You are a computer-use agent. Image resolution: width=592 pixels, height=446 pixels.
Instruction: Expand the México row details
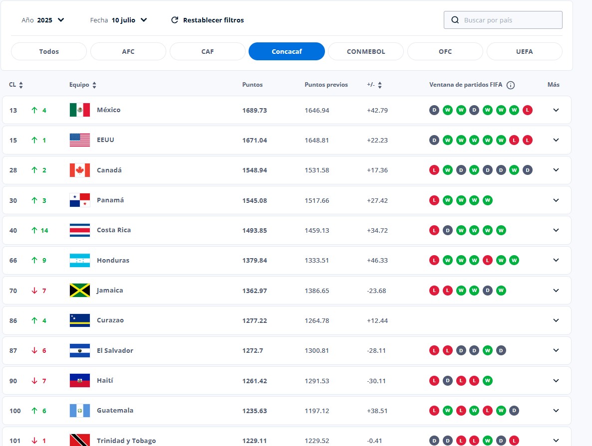pyautogui.click(x=556, y=110)
